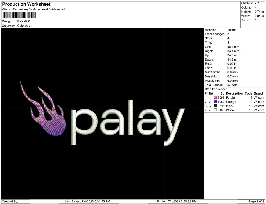This screenshot has height=204, width=266.
Task: Click the white 'palay' embroidered lettering
Action: [128, 123]
